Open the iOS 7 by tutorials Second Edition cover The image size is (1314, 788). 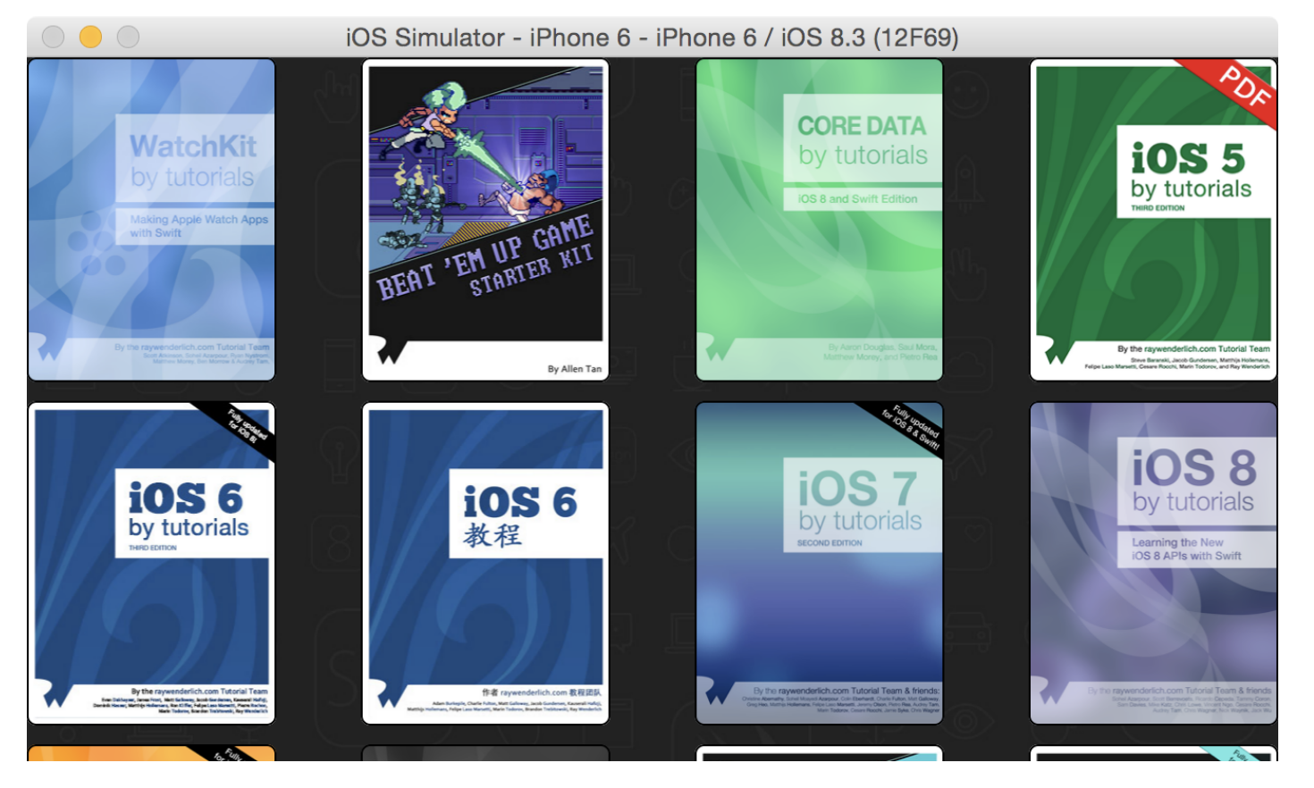[x=820, y=563]
